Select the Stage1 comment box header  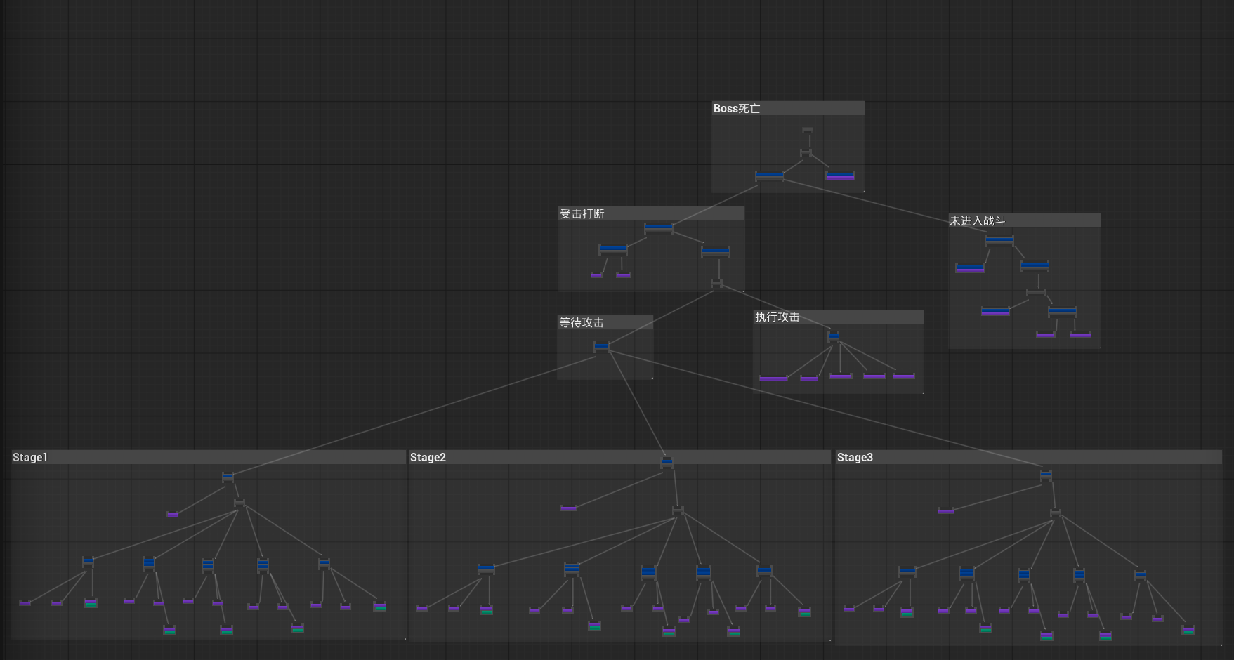209,457
